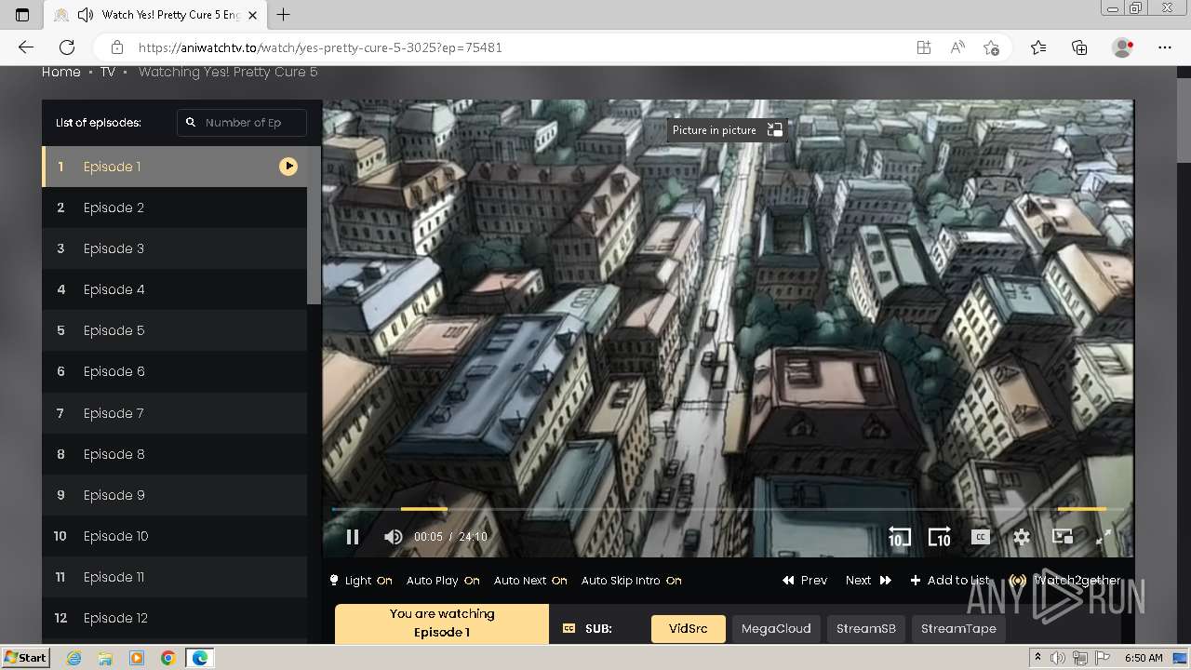Image resolution: width=1191 pixels, height=670 pixels.
Task: Open Read aloud icon in address bar
Action: point(957,47)
